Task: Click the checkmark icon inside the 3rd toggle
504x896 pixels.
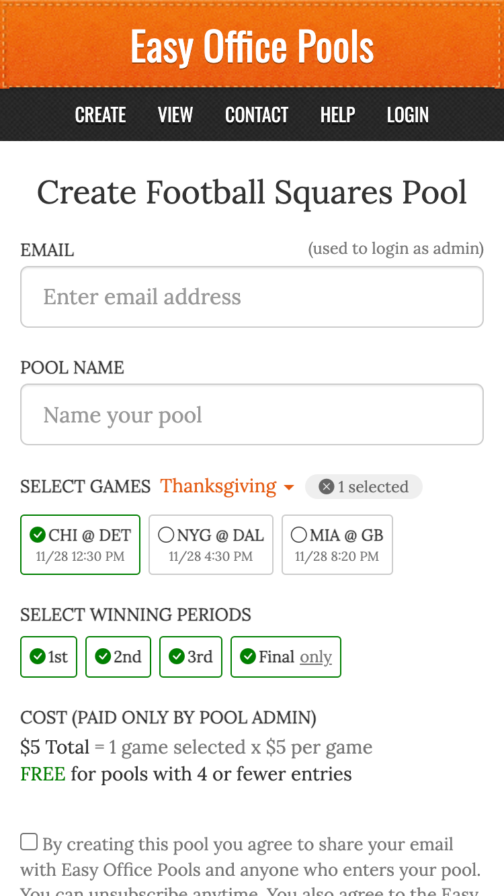Action: (176, 656)
